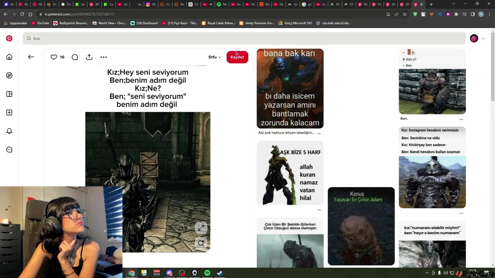Viewport: 495px width, 278px height.
Task: Open the obs.halic.edu.tr bookmark
Action: [x=333, y=23]
